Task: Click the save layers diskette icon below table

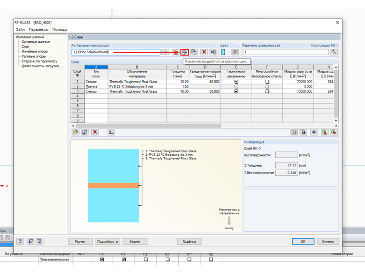Action: [x=85, y=132]
